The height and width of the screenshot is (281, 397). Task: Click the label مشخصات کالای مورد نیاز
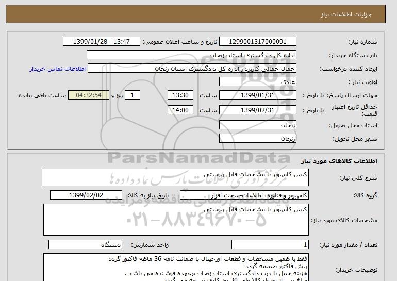tap(344, 220)
